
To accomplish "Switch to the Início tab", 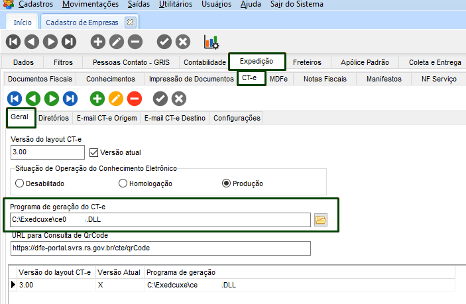I will [x=23, y=23].
